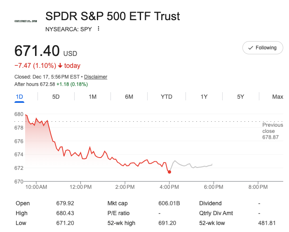
Task: Open the 1Y chart tab
Action: click(204, 97)
